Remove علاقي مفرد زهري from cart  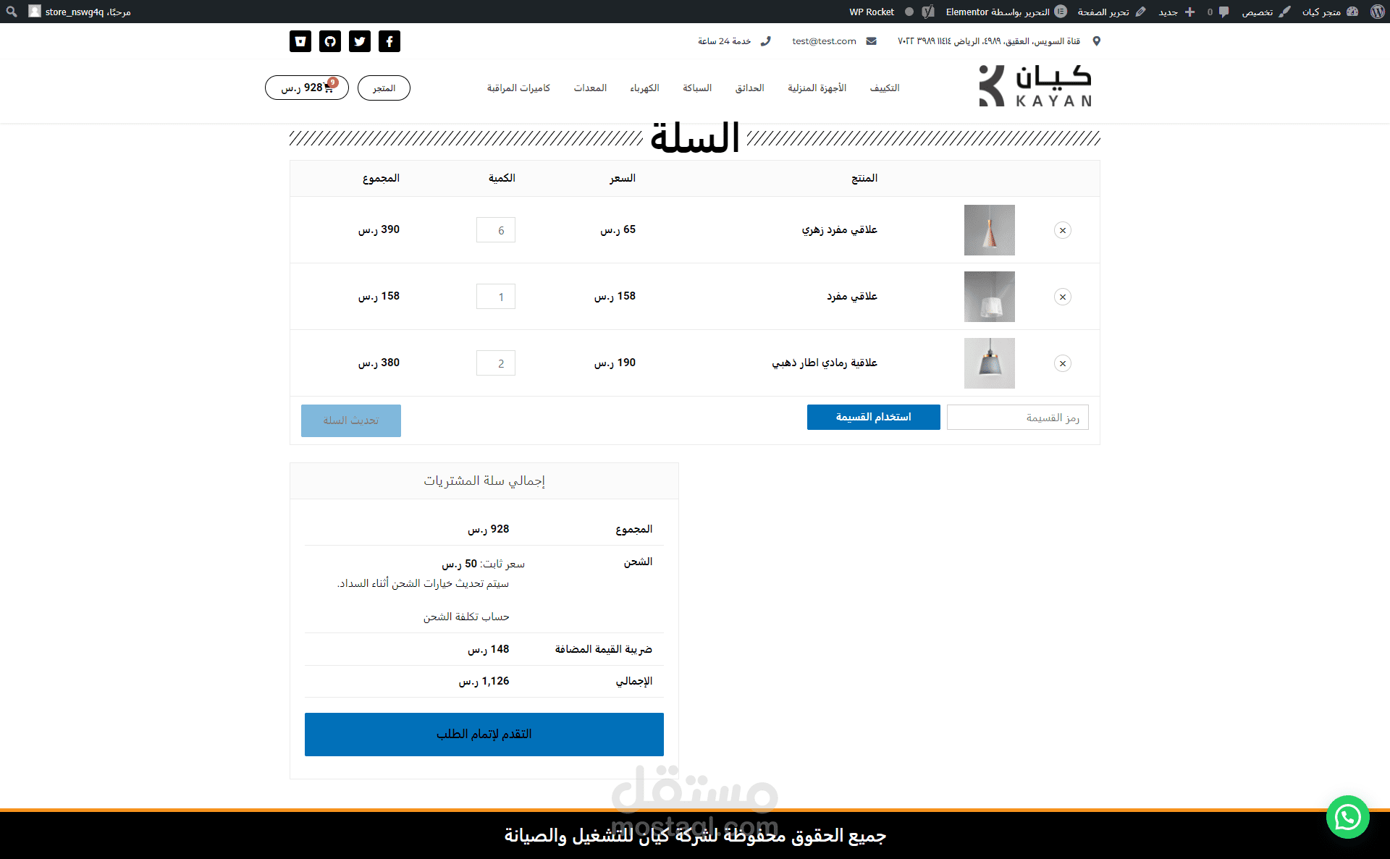click(1062, 230)
